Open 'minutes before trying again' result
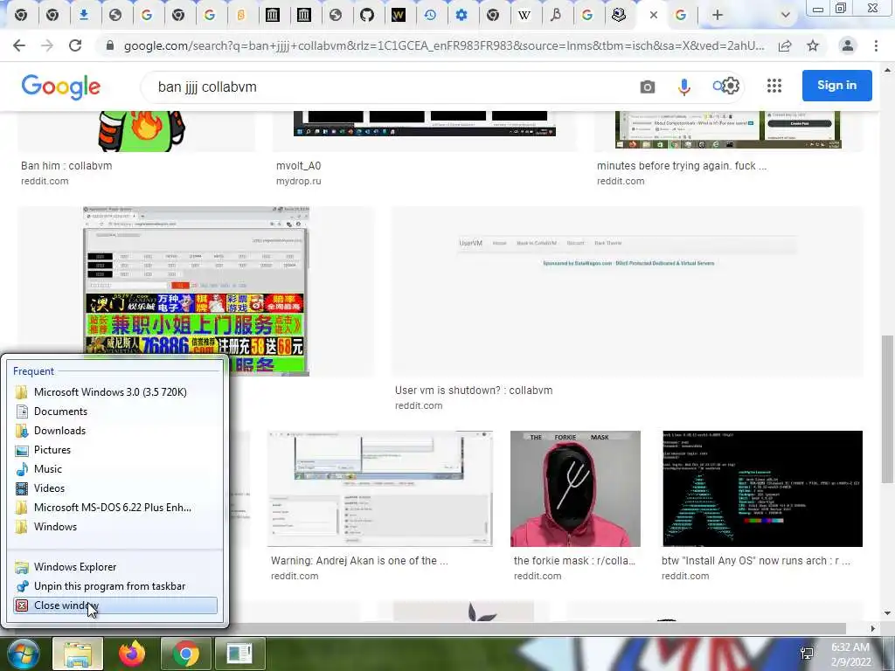This screenshot has width=895, height=671. (x=682, y=165)
